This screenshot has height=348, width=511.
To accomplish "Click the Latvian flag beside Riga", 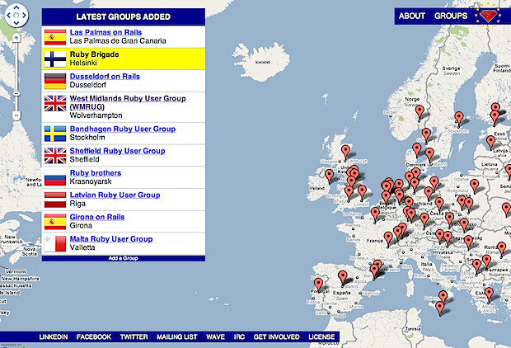I will click(x=55, y=200).
